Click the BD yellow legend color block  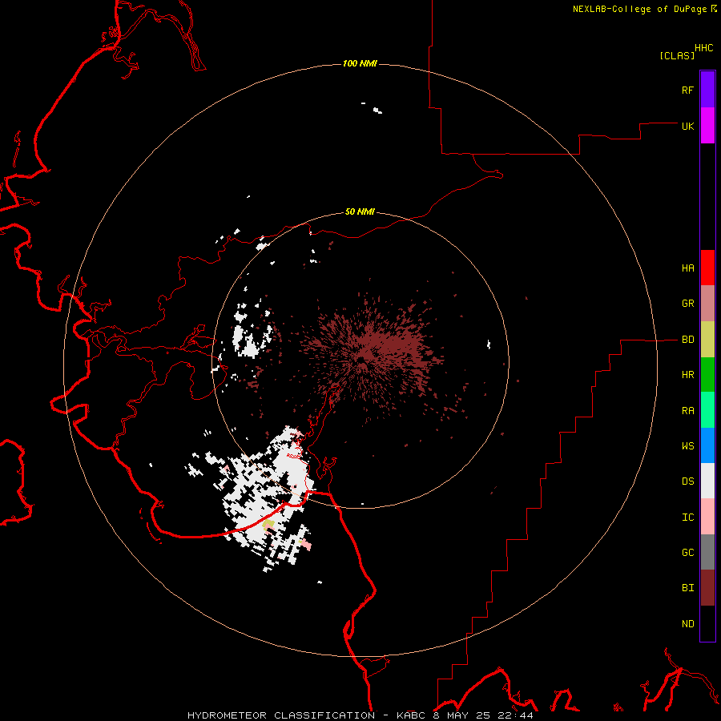(x=707, y=340)
